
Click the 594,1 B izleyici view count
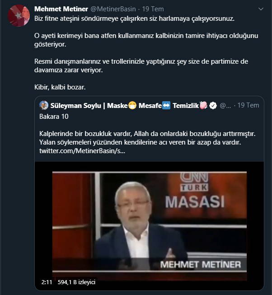coord(76,282)
